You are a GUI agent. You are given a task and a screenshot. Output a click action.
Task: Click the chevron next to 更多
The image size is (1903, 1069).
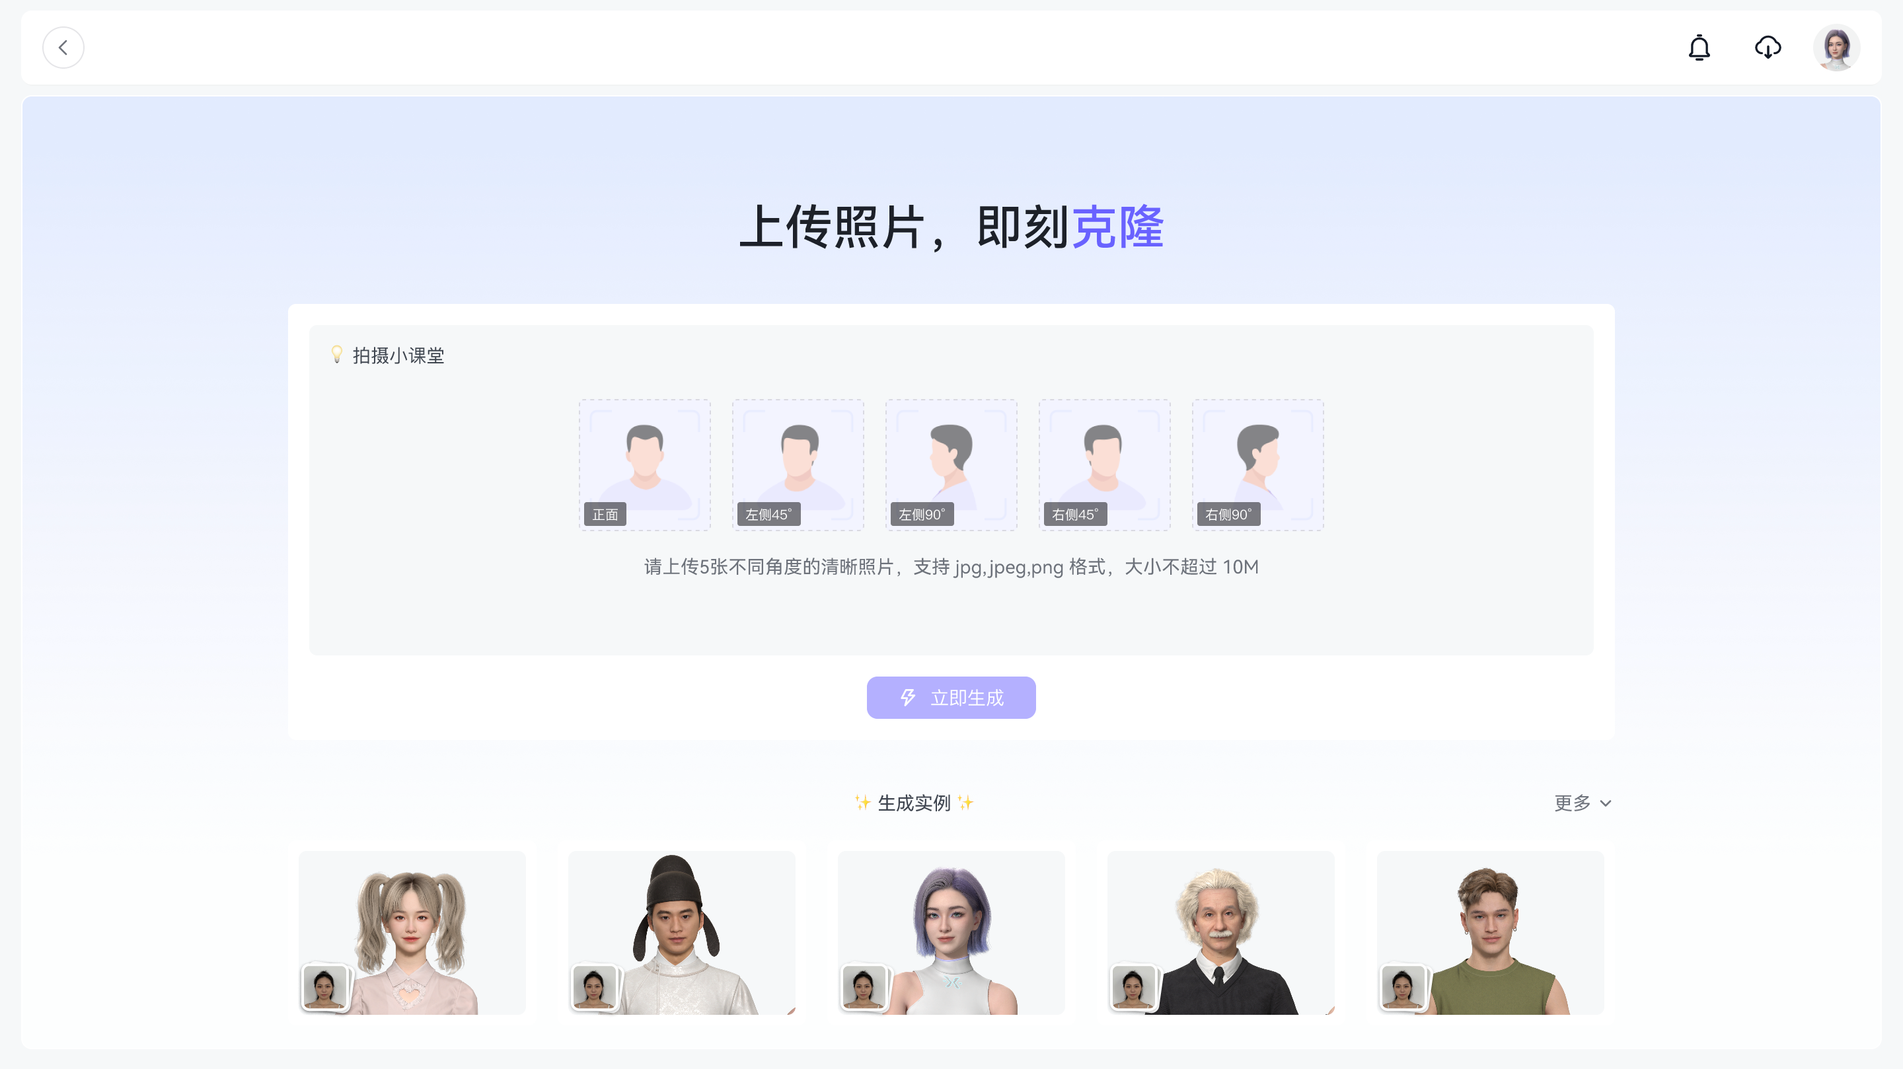(x=1605, y=804)
